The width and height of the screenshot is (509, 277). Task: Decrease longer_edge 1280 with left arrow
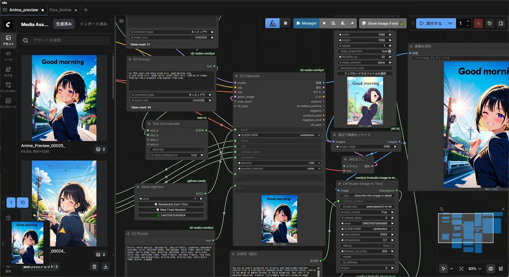click(x=337, y=147)
